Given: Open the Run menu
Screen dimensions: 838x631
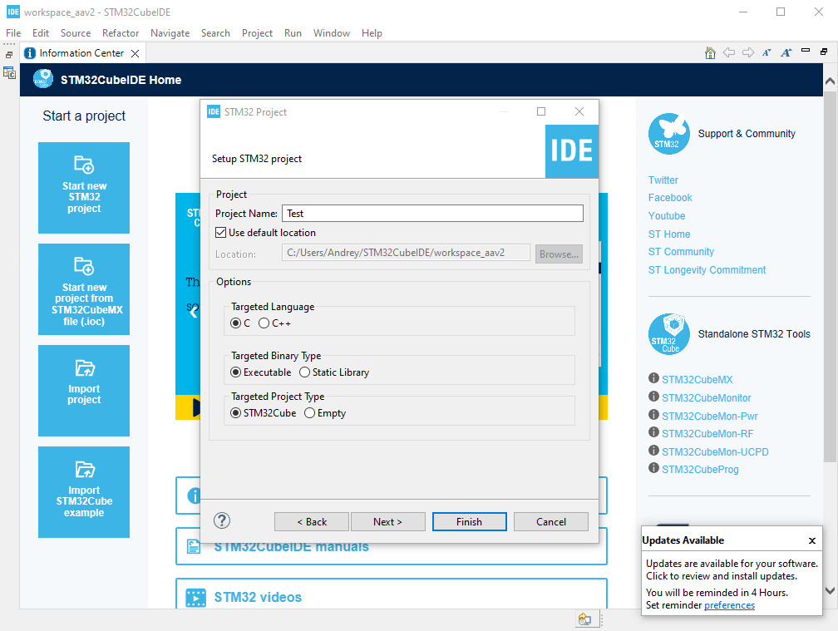Looking at the screenshot, I should (293, 33).
